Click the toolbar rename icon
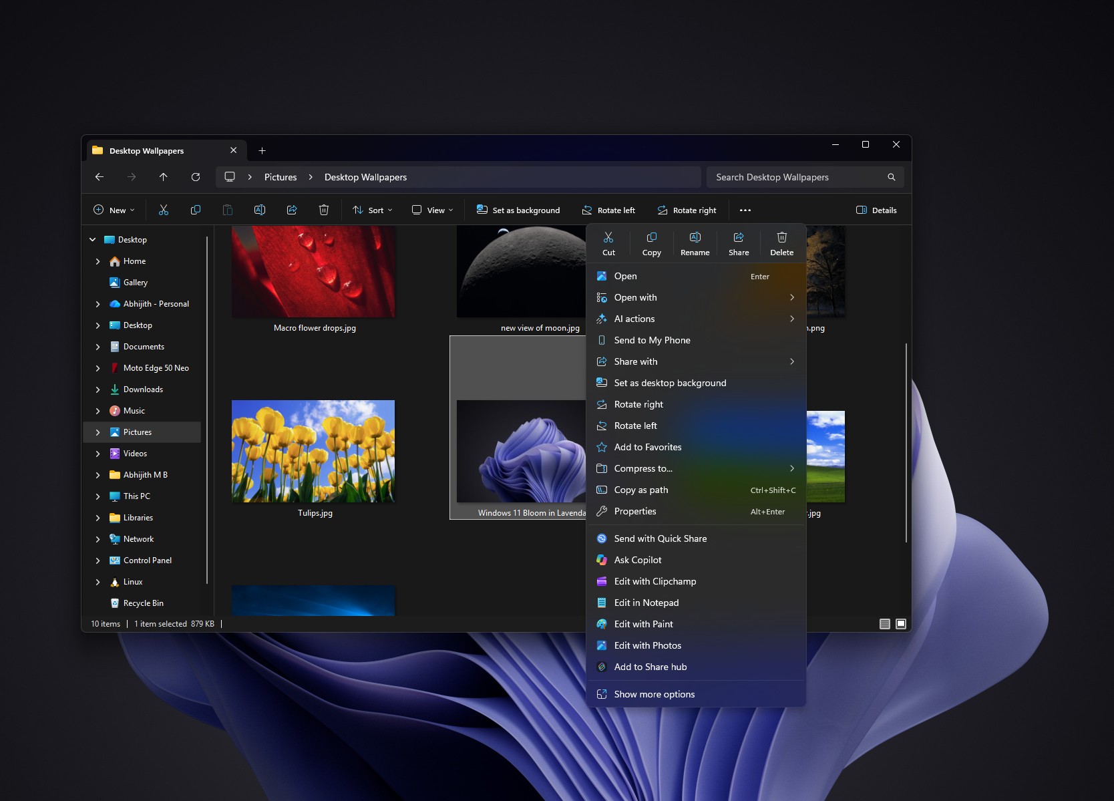The width and height of the screenshot is (1114, 801). tap(260, 210)
